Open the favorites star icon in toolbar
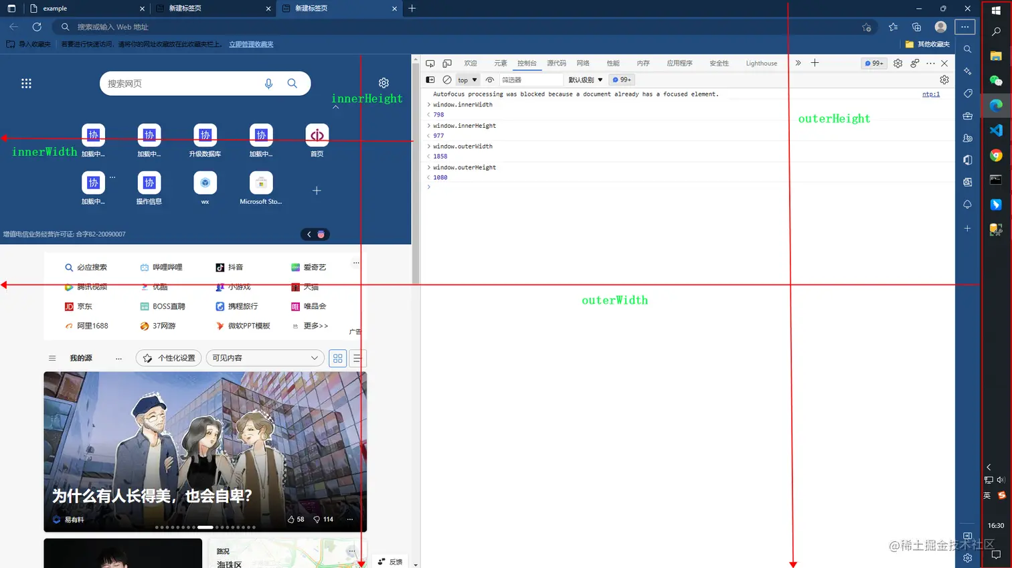1012x568 pixels. point(893,27)
